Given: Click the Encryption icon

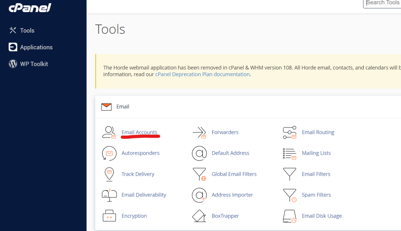Looking at the screenshot, I should [x=109, y=216].
